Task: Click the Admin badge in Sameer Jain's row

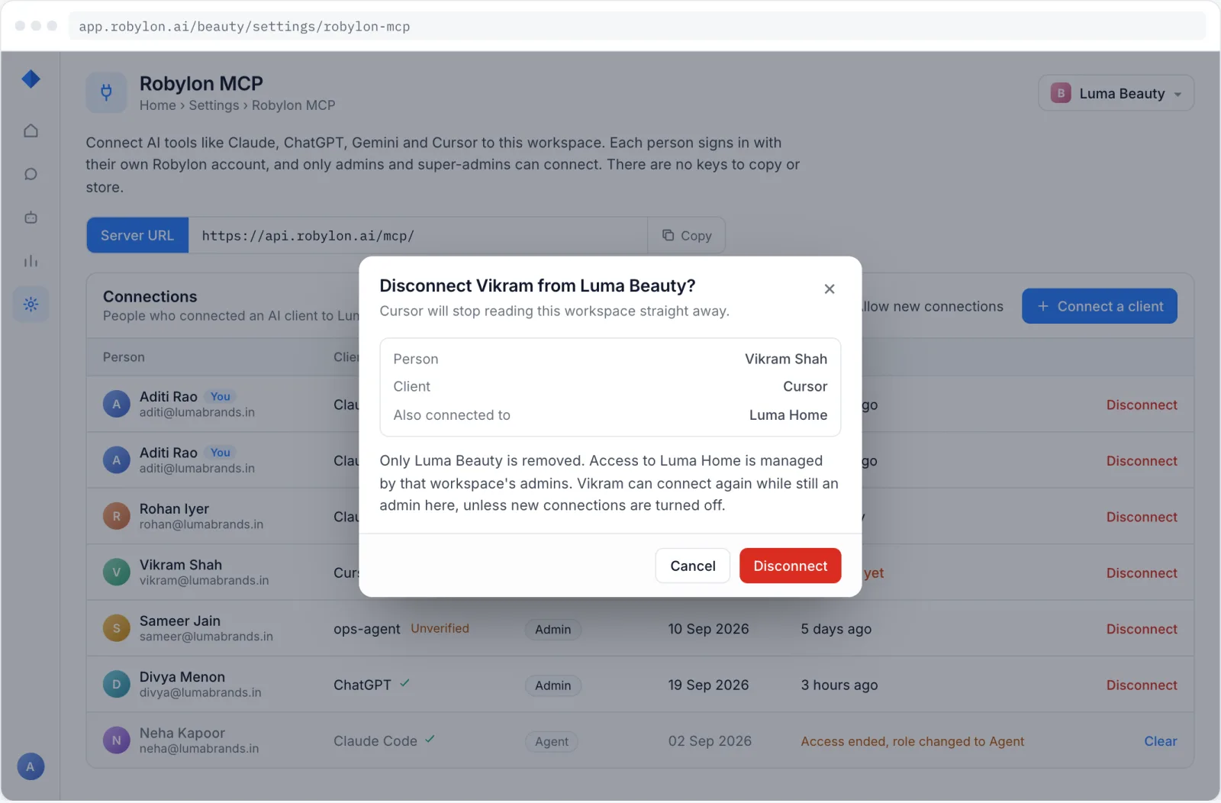Action: pos(553,629)
